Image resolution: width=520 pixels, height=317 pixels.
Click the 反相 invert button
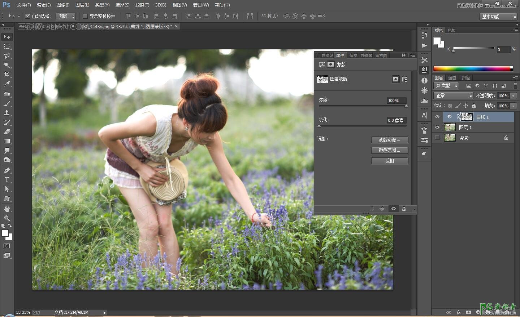click(x=390, y=161)
